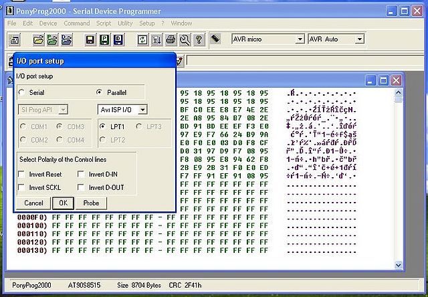428x297 pixels.
Task: Click the Open Device File folder icon
Action: (39, 40)
